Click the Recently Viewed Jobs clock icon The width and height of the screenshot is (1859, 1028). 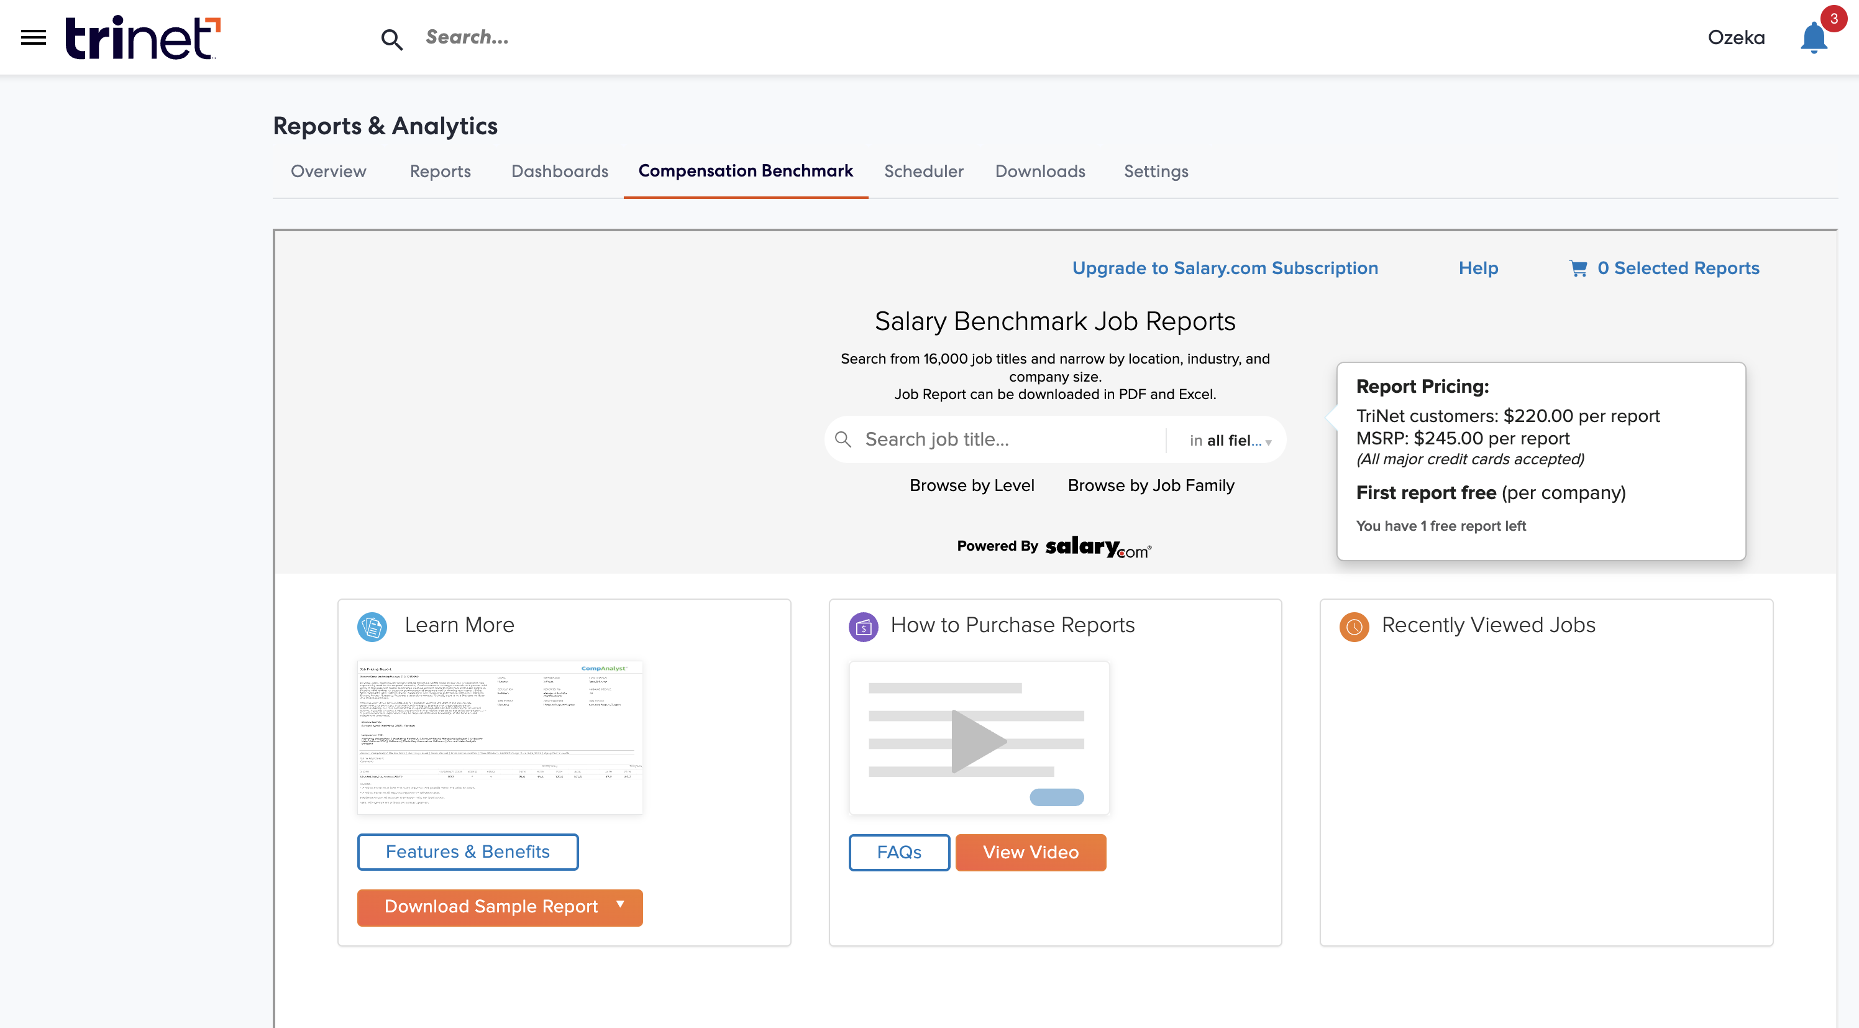coord(1354,626)
